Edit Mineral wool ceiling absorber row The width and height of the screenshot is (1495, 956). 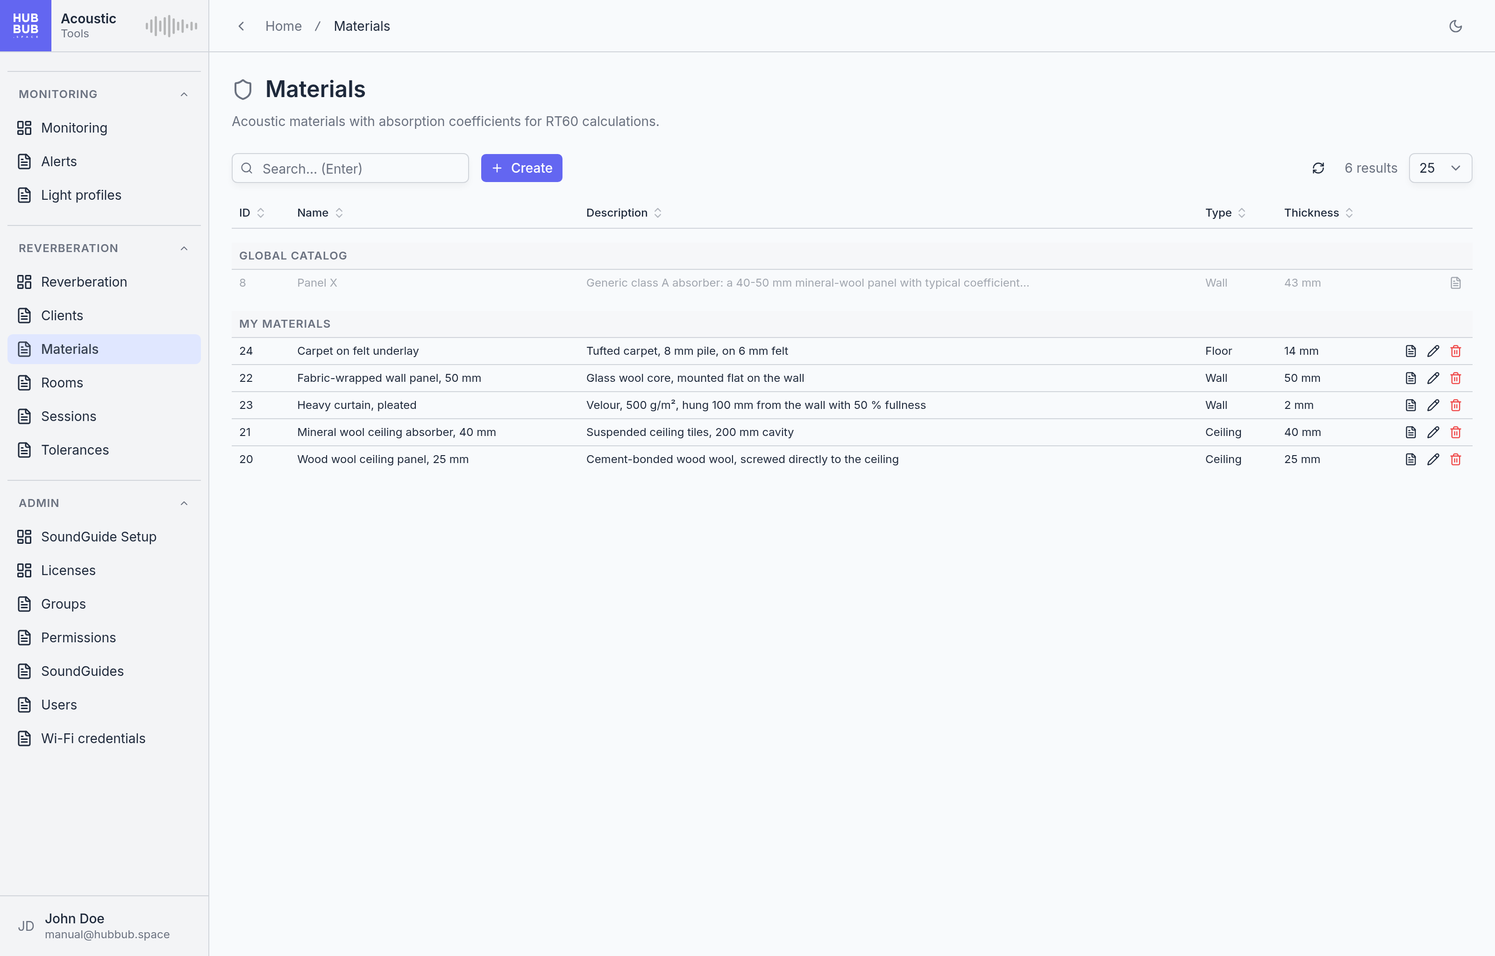(x=1433, y=432)
